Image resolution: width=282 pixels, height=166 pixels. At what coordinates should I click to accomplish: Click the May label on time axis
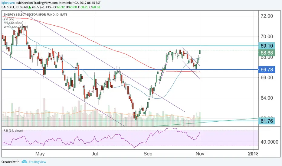coord(40,154)
